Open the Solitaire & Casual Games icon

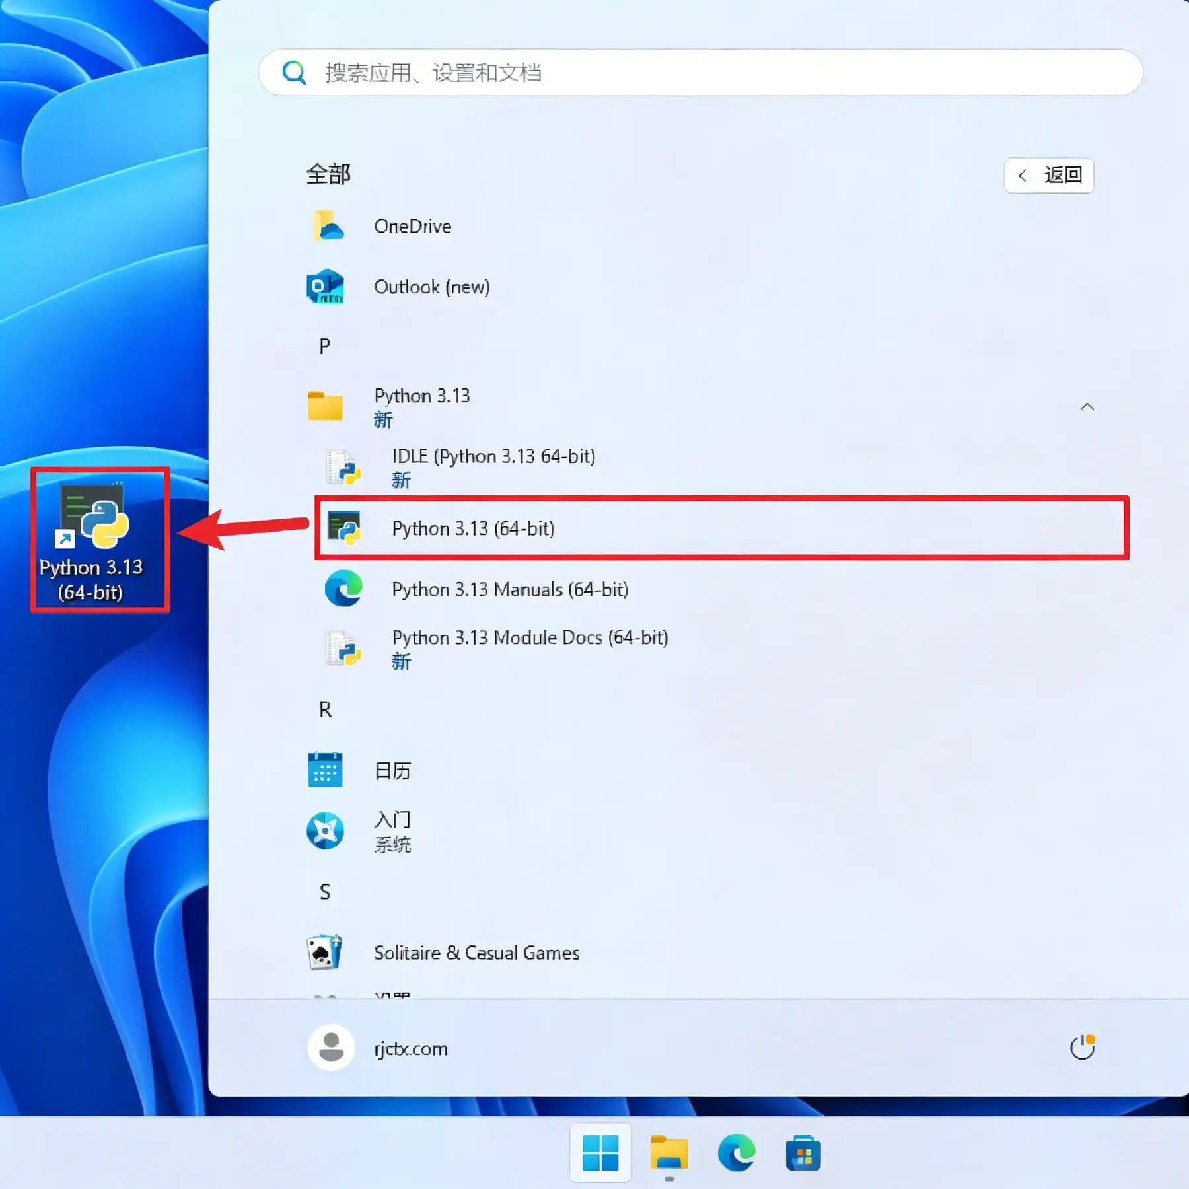pos(325,952)
